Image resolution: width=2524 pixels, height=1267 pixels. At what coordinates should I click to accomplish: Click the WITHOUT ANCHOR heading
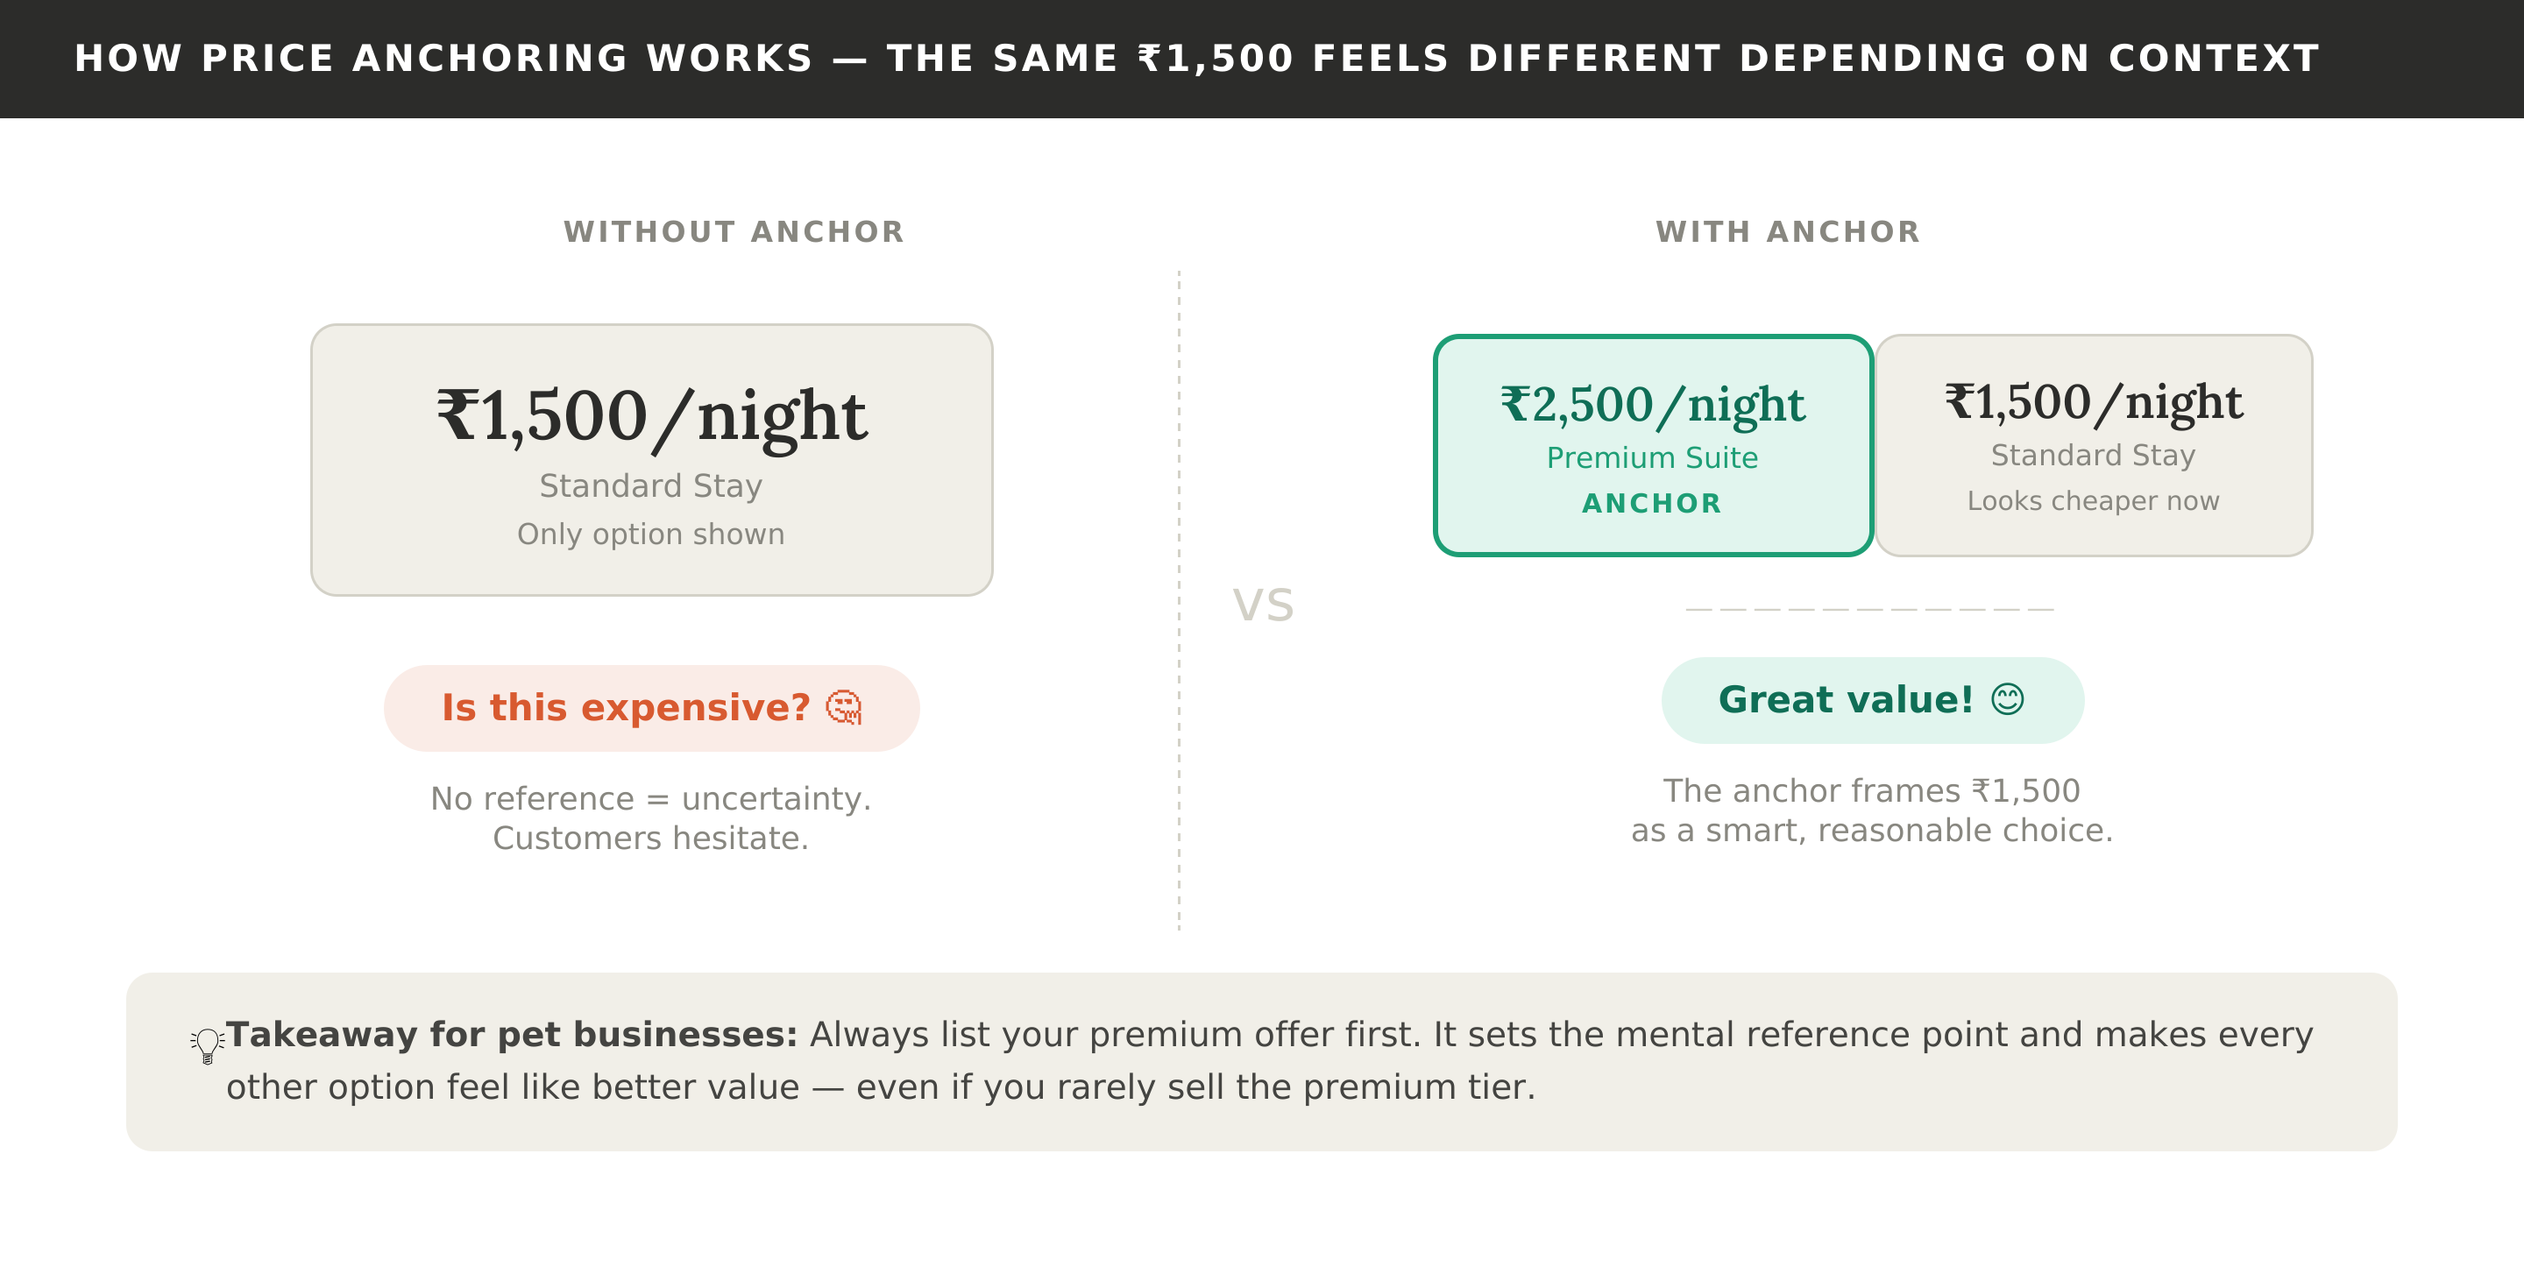734,232
